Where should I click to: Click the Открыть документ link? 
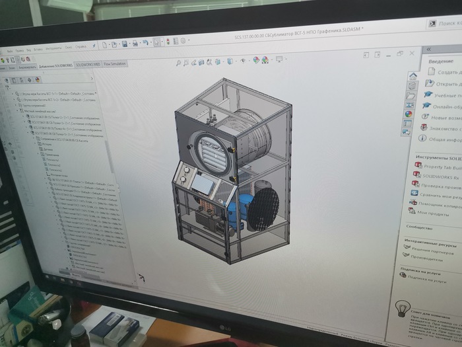point(448,84)
